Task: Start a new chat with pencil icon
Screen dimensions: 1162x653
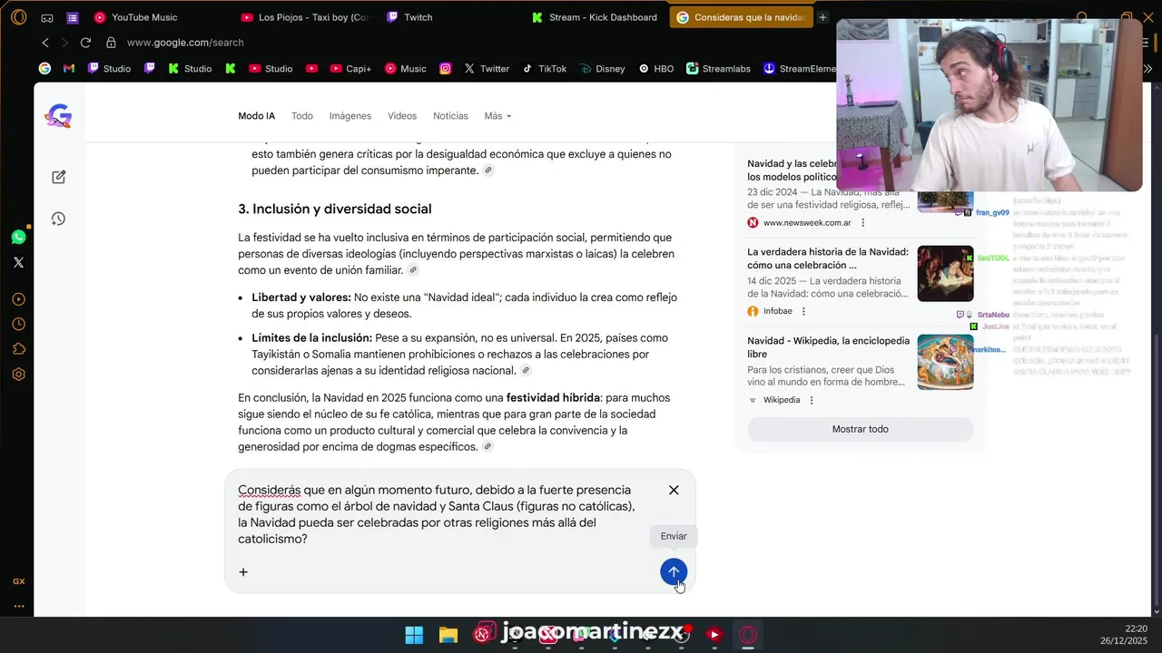Action: [x=59, y=177]
